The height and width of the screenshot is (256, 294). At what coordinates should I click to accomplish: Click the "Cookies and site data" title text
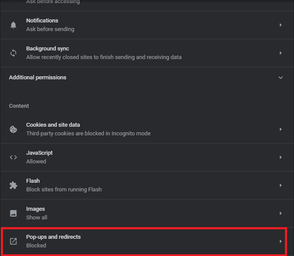coord(53,125)
